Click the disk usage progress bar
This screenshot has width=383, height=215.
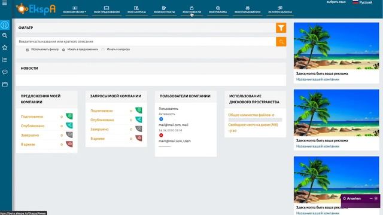255,119
